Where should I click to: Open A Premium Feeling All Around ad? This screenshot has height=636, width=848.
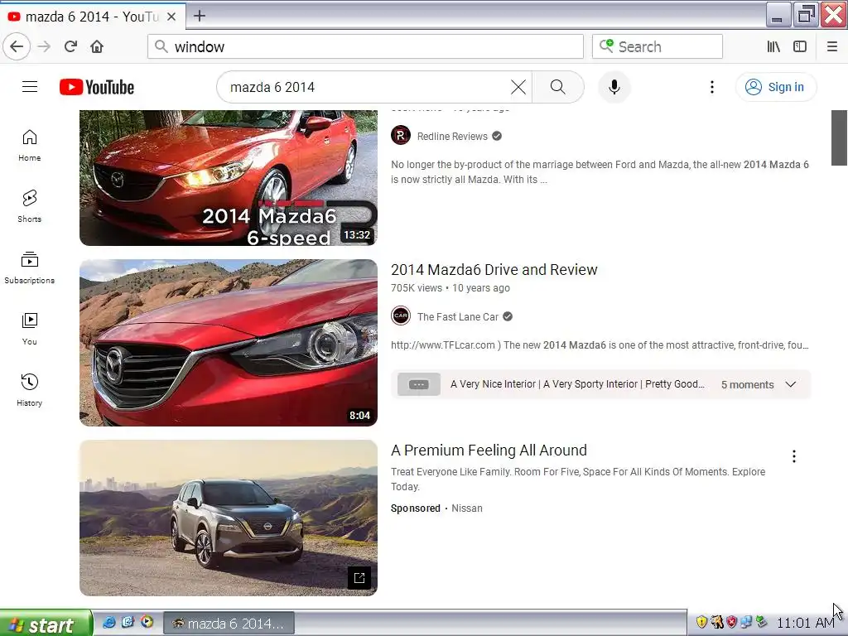[x=489, y=450]
